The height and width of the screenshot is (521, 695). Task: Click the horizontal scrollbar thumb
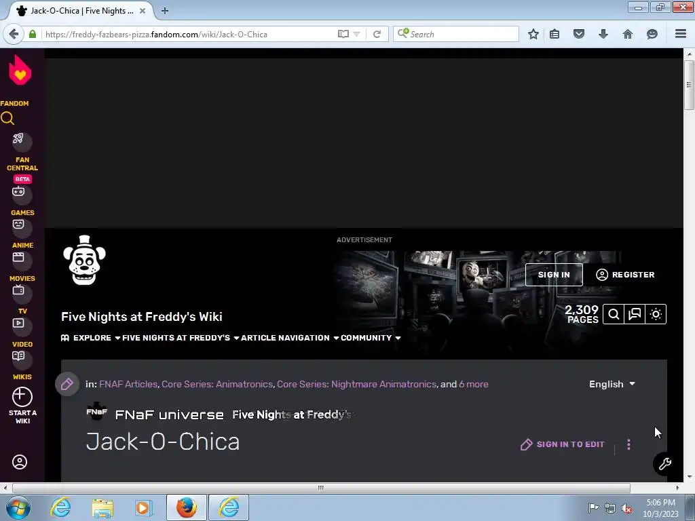321,488
